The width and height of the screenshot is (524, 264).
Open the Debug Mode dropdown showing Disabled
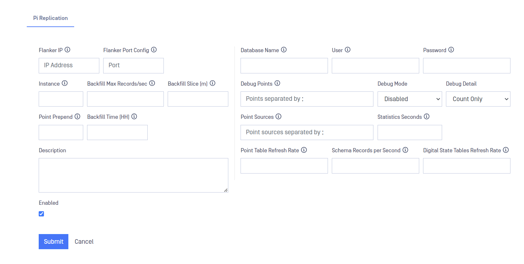click(x=410, y=99)
